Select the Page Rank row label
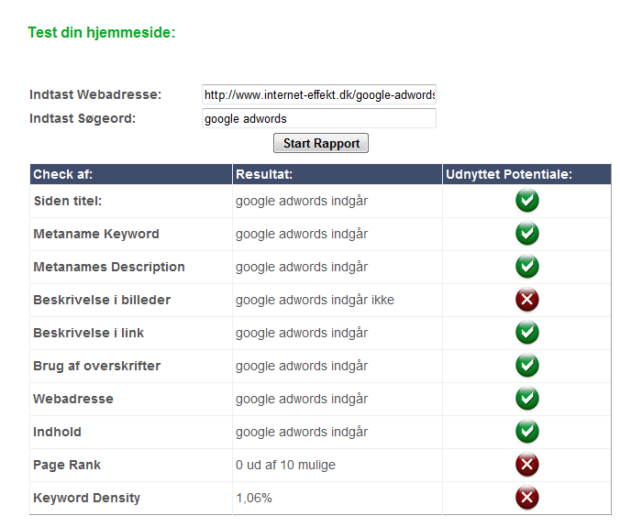 pyautogui.click(x=67, y=465)
